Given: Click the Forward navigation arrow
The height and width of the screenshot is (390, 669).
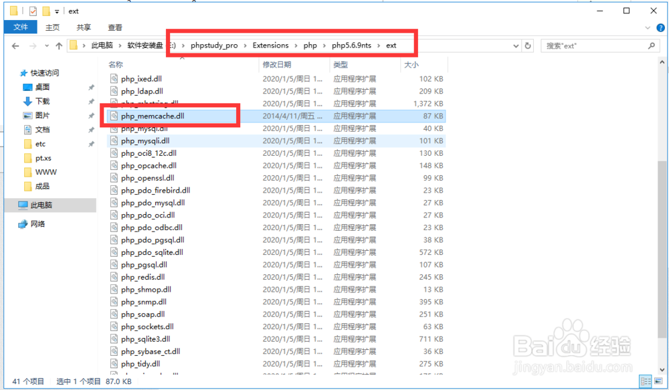Looking at the screenshot, I should [33, 45].
